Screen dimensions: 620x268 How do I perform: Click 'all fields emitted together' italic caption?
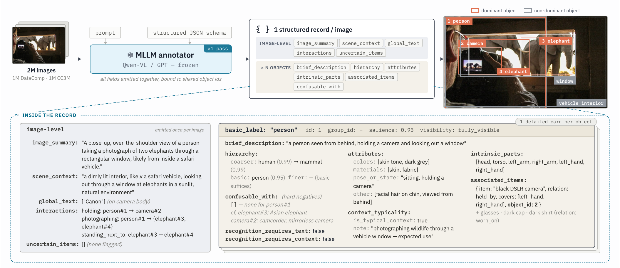(161, 79)
